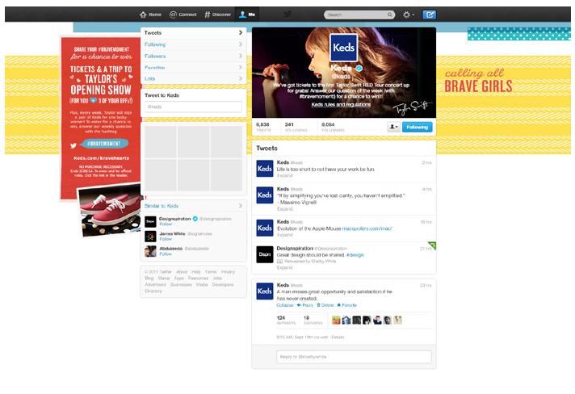
Task: Collapse the expanded Keds tweet
Action: pos(285,305)
